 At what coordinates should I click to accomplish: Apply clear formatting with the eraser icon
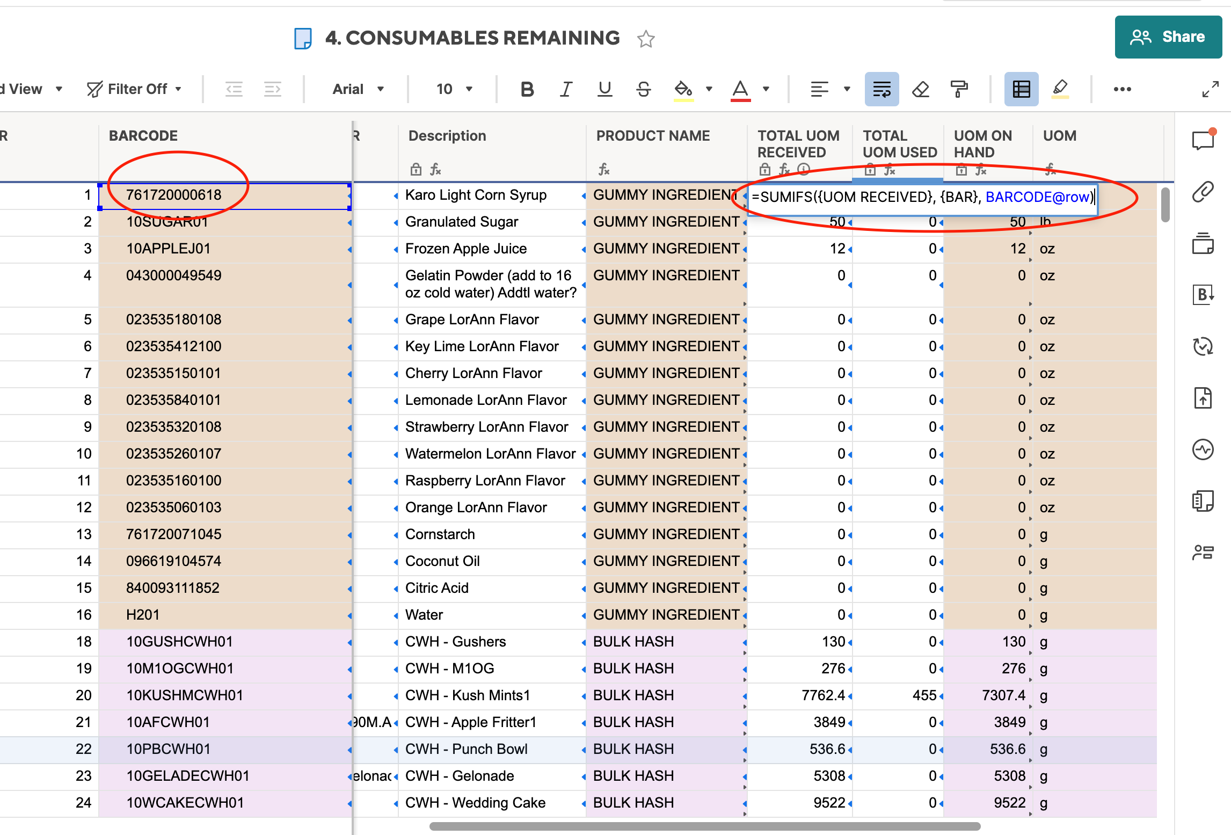tap(920, 89)
